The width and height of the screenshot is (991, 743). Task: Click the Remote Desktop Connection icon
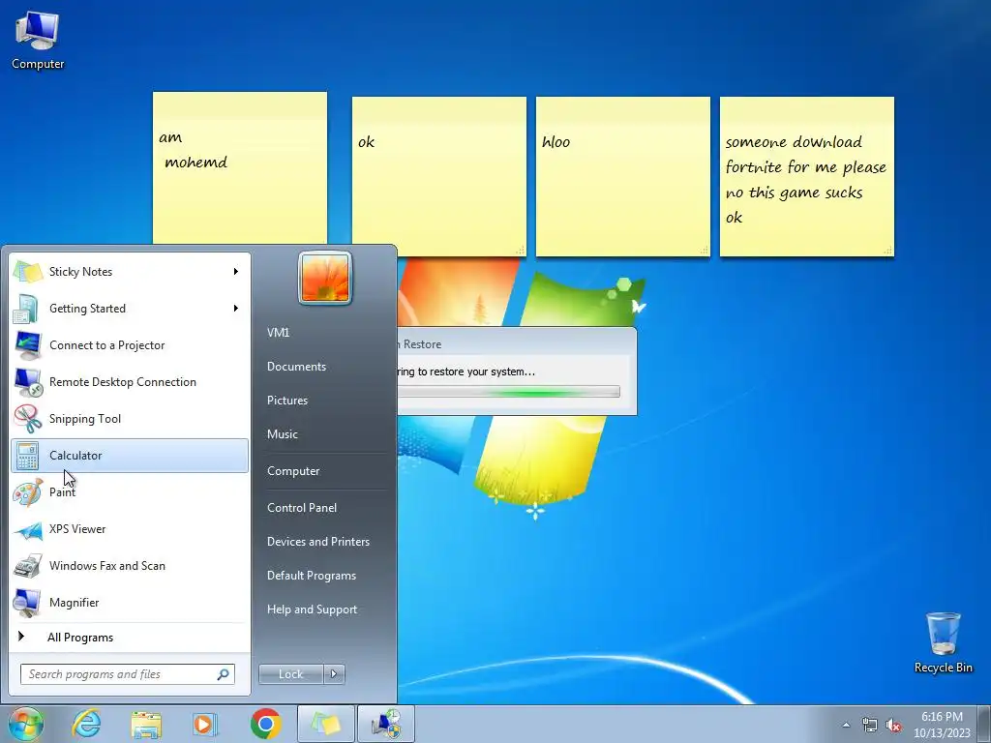pyautogui.click(x=27, y=381)
